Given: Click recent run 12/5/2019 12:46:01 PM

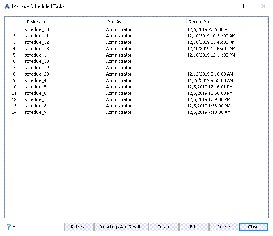Looking at the screenshot, I should (210, 87).
